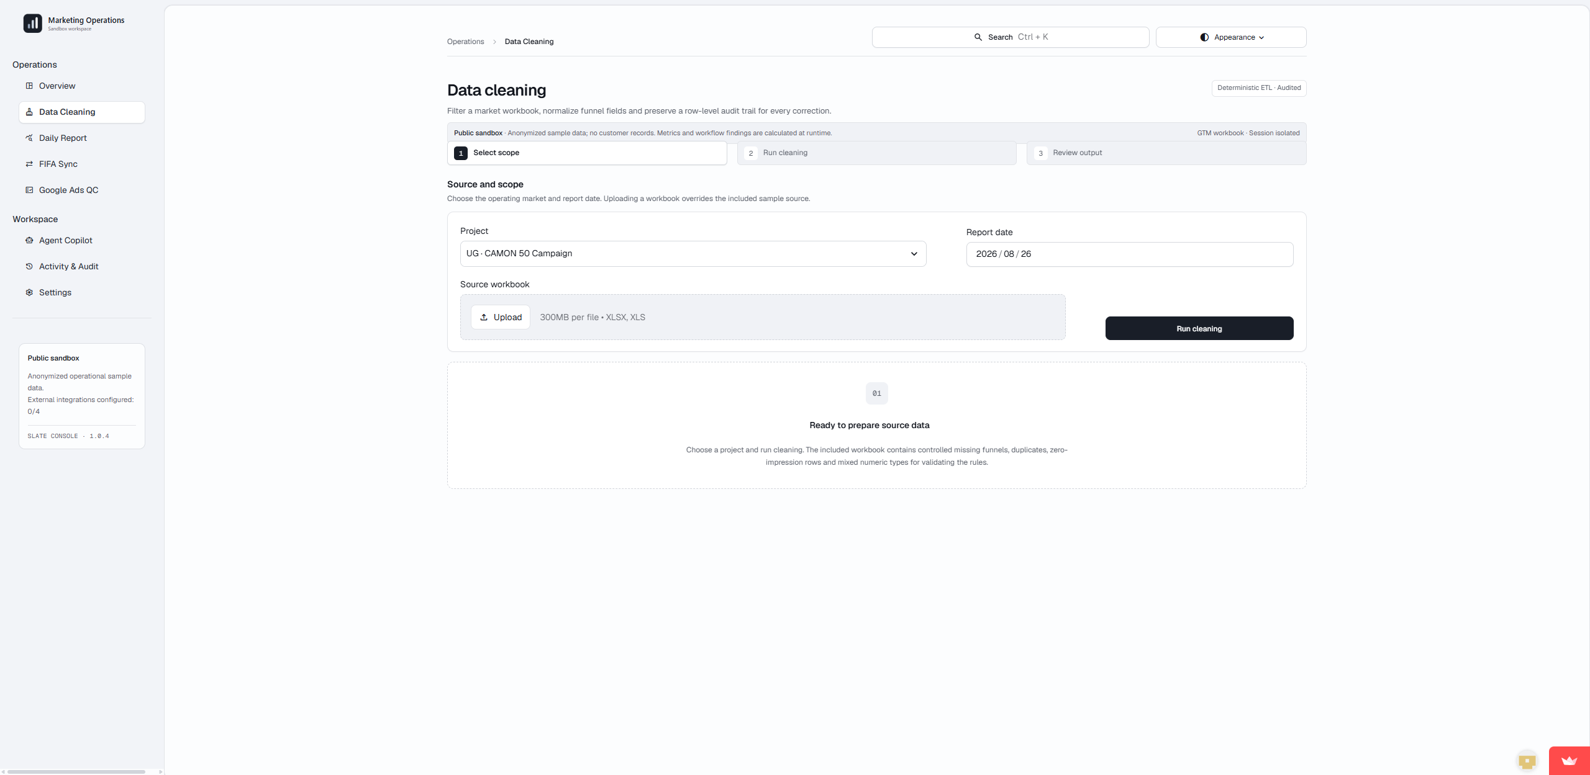Switch to the Run cleaning step tab

876,153
